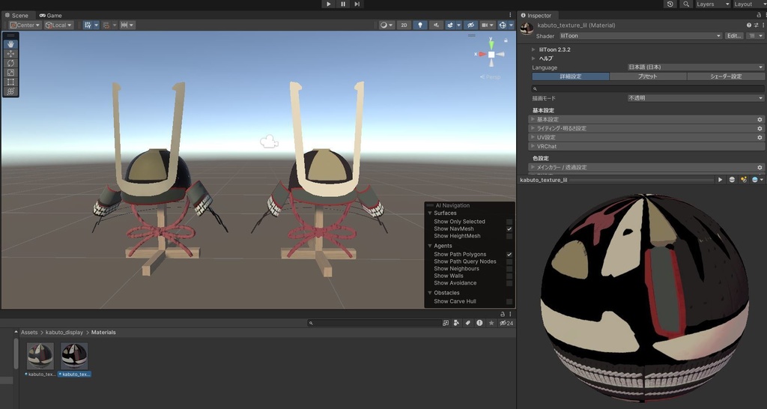Select the Rotate tool
The width and height of the screenshot is (767, 409).
[x=10, y=63]
